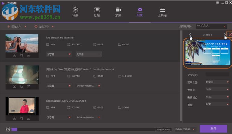The width and height of the screenshot is (232, 134).
Task: Trim the Jay Chou video with scissors
Action: tap(14, 87)
